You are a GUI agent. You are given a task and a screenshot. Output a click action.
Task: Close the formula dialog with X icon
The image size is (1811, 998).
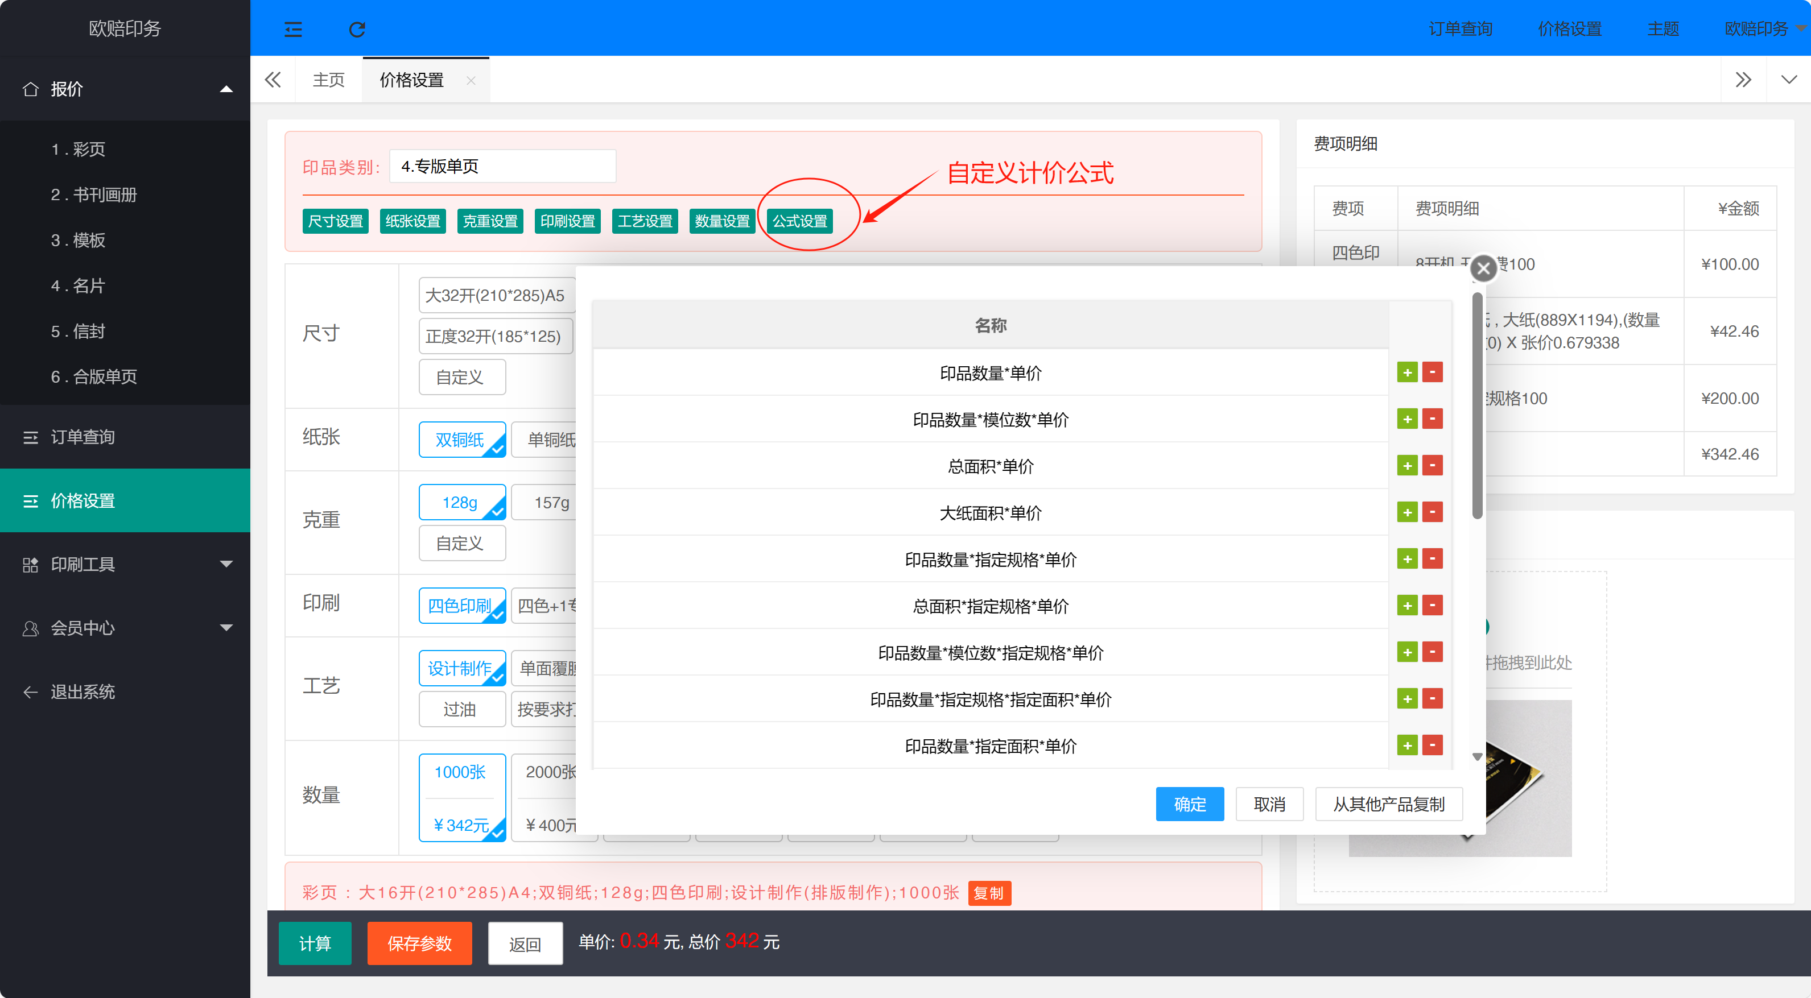pos(1483,268)
